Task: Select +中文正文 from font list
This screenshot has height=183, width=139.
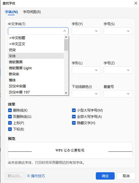Action: [x=36, y=44]
